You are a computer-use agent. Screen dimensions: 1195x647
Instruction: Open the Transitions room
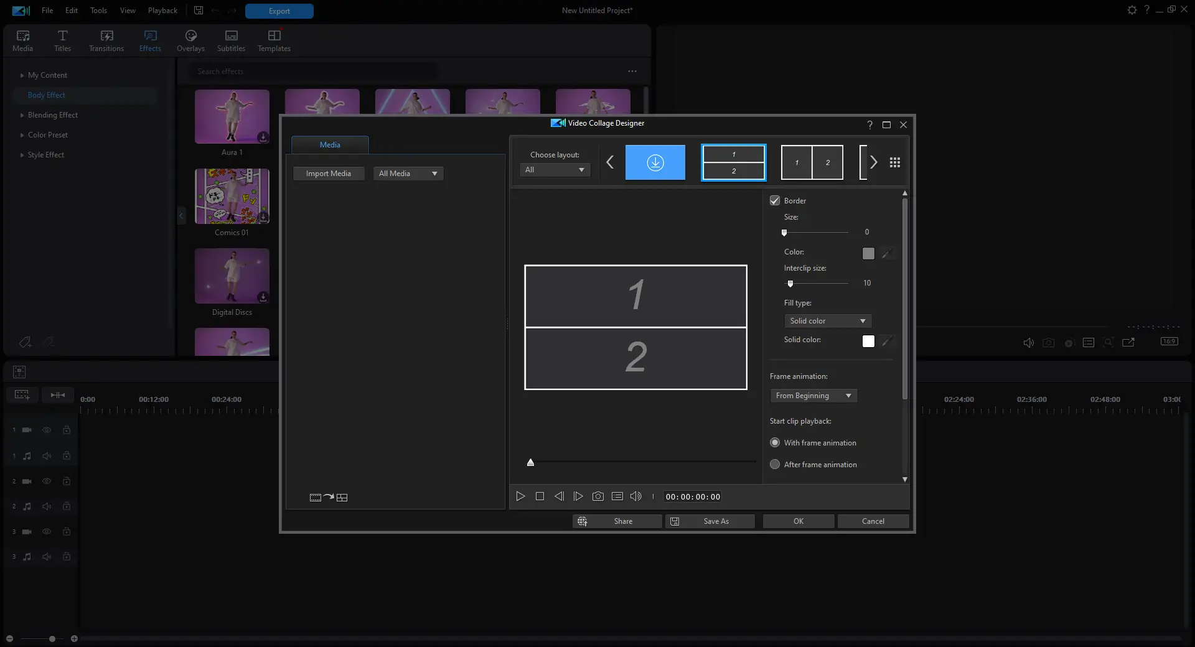click(106, 40)
